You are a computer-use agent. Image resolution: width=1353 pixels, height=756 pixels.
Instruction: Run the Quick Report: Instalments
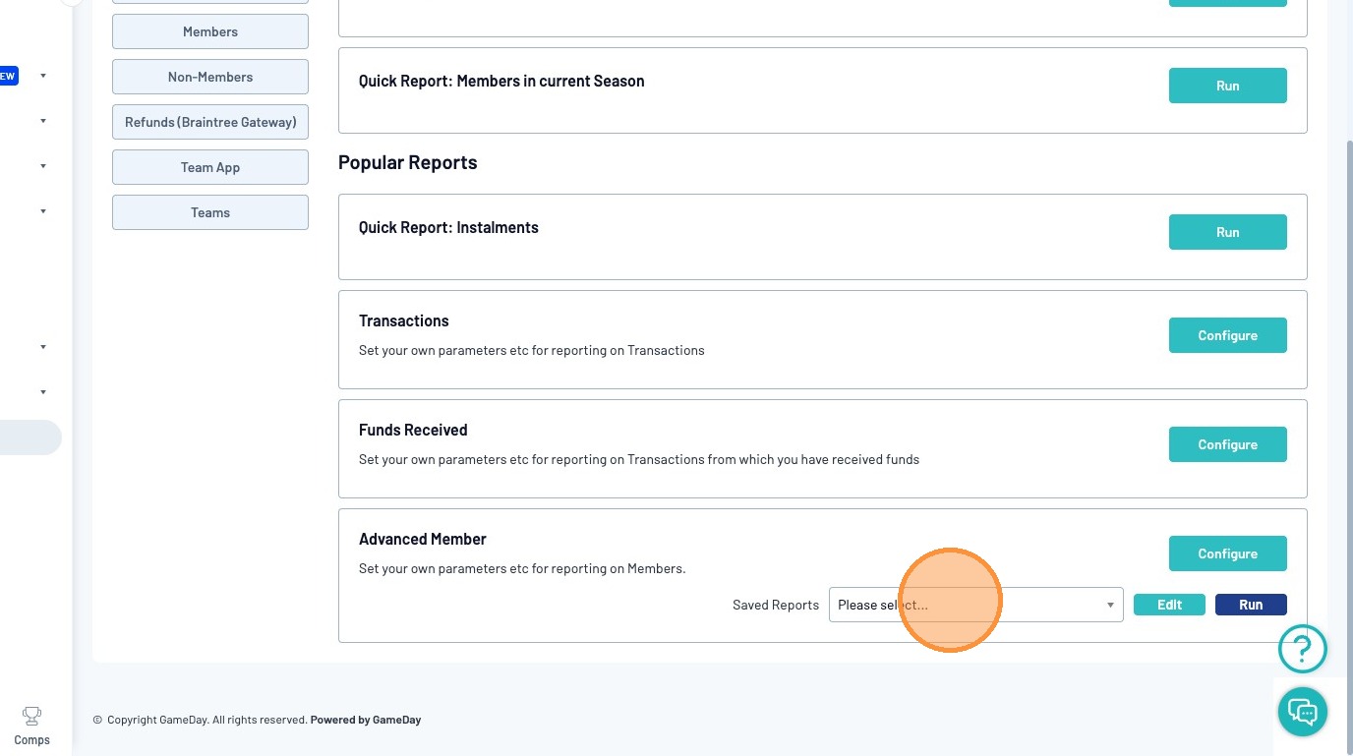[x=1227, y=232]
